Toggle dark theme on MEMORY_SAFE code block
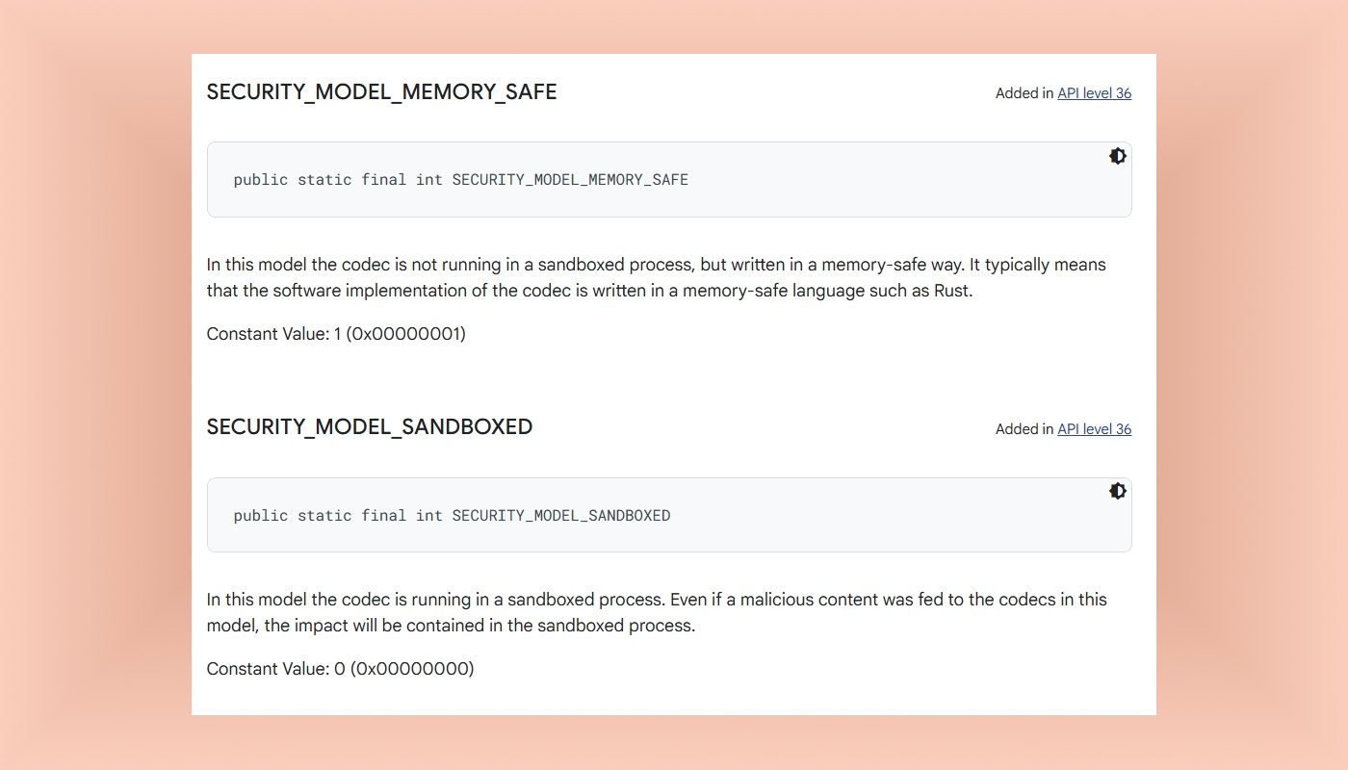Viewport: 1348px width, 770px height. coord(1117,156)
